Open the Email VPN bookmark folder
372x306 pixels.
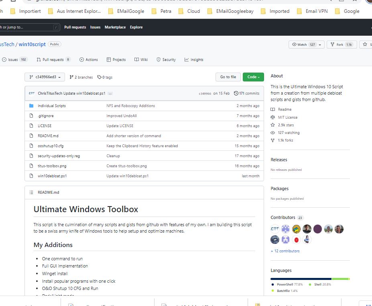(312, 11)
